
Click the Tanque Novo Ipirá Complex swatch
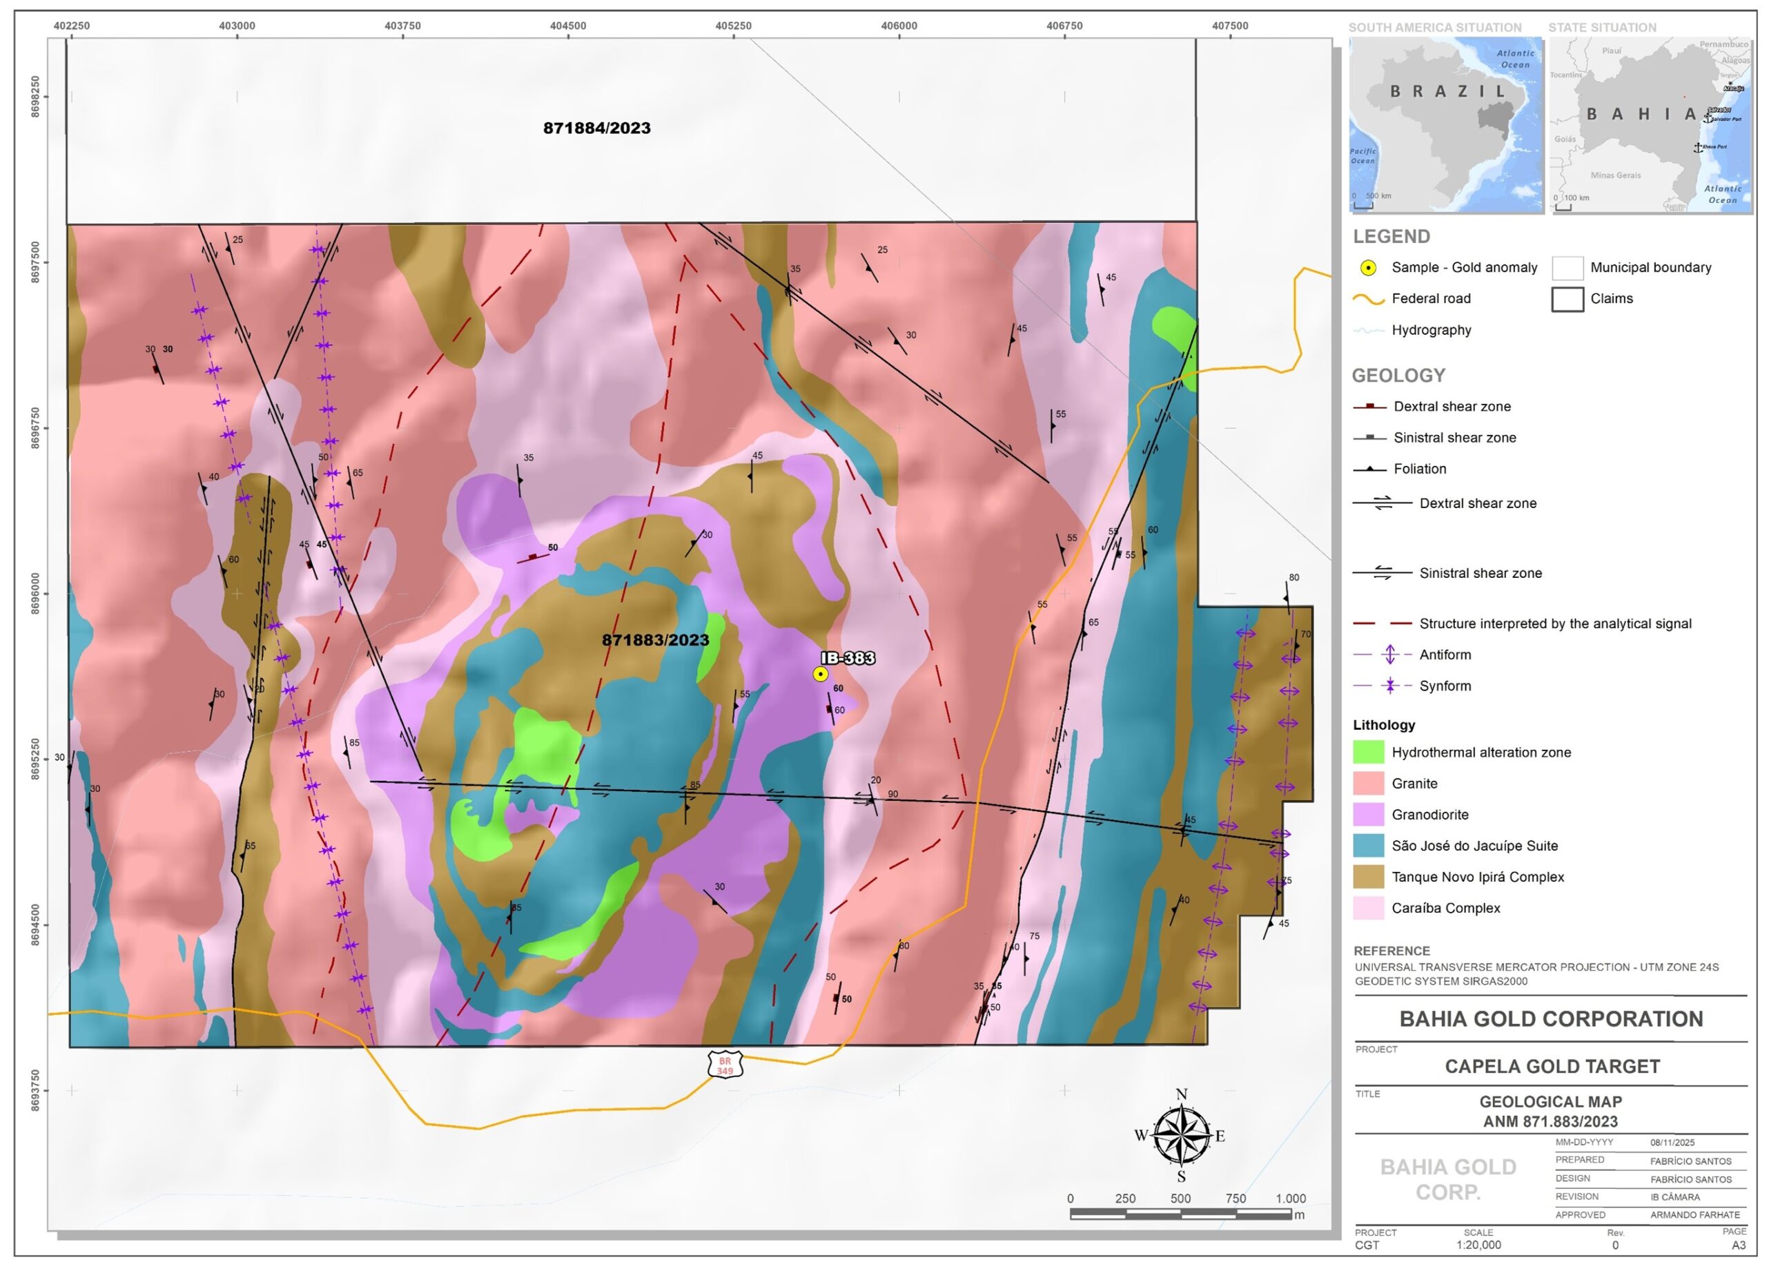click(1368, 877)
